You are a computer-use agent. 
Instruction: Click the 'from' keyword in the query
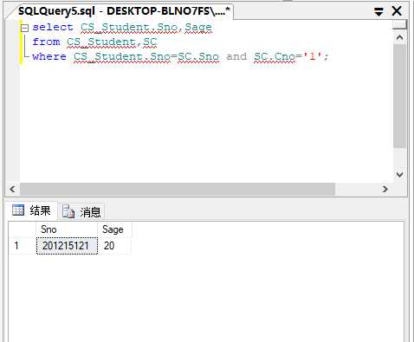click(46, 42)
